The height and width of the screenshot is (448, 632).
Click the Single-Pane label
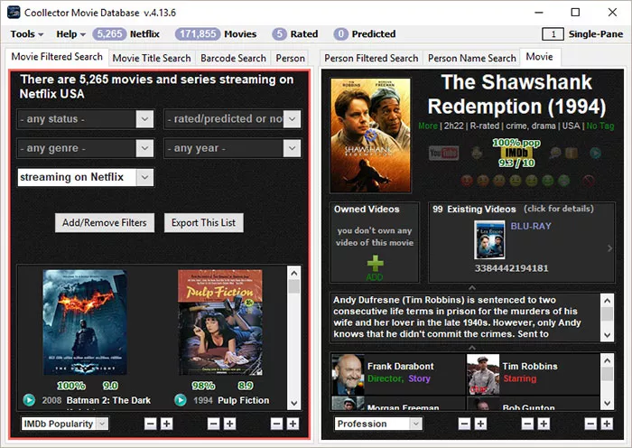(596, 34)
